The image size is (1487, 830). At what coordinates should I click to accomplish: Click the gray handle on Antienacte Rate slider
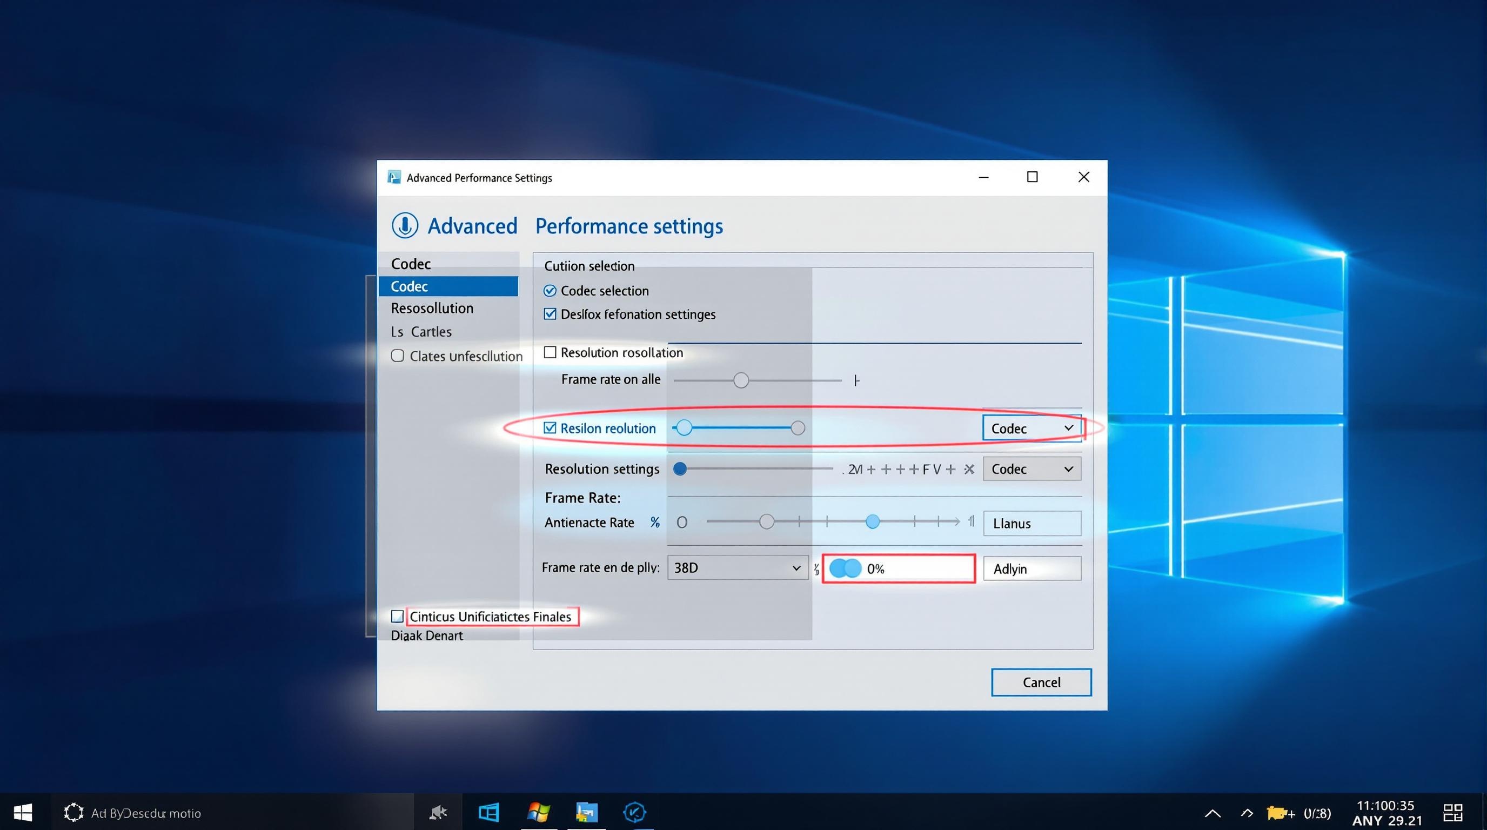(767, 522)
